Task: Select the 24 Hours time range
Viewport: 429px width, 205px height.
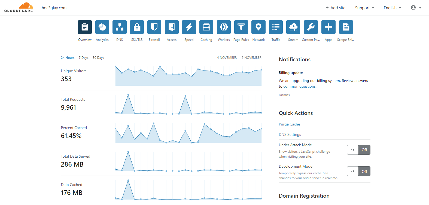Action: click(x=68, y=58)
